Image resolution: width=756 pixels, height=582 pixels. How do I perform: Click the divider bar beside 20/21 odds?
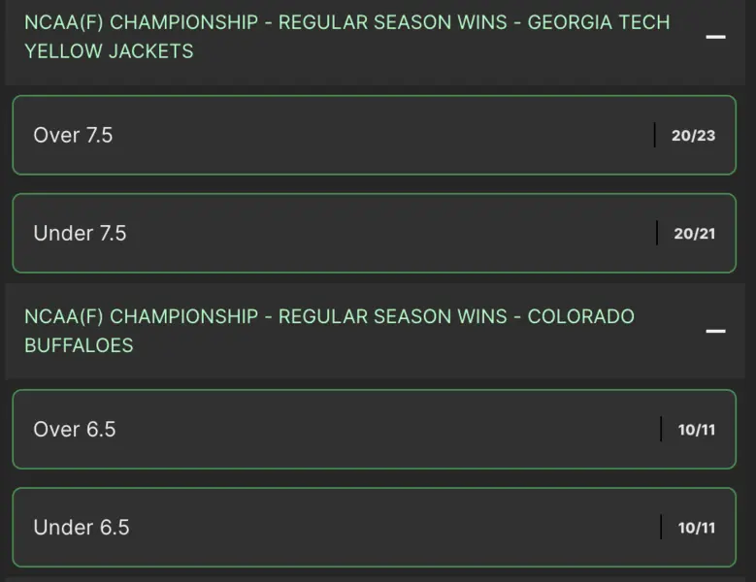[x=657, y=233]
